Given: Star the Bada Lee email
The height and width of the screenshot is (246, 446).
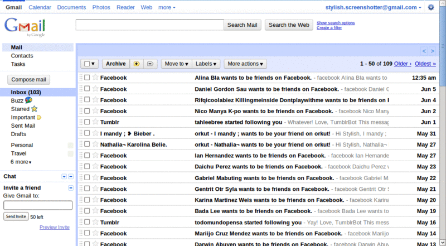Looking at the screenshot, I should click(x=95, y=211).
